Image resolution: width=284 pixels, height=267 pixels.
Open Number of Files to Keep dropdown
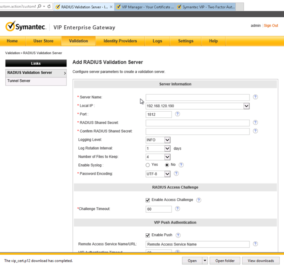[167, 157]
